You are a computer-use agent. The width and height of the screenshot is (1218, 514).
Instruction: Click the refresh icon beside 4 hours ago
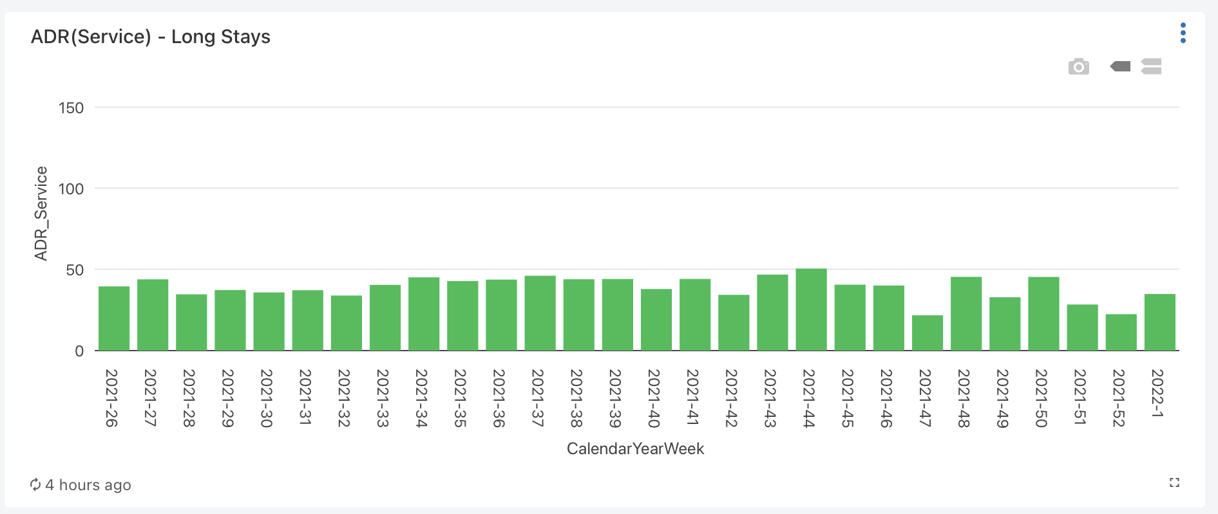click(35, 484)
